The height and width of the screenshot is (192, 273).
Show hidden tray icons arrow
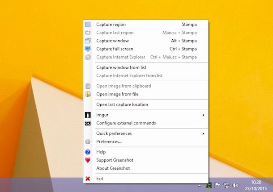click(x=200, y=186)
